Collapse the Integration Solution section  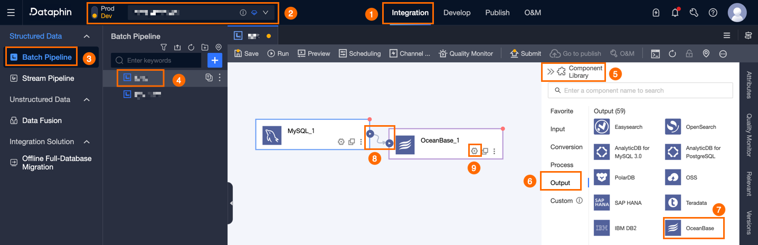[x=87, y=142]
